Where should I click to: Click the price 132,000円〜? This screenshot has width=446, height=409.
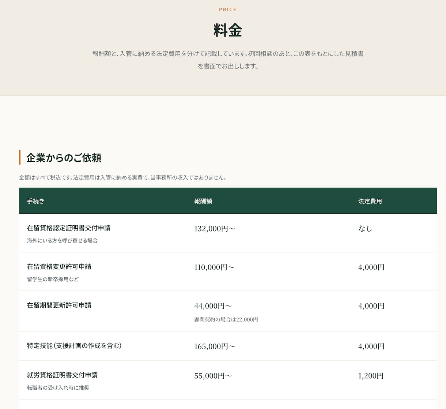tap(215, 229)
